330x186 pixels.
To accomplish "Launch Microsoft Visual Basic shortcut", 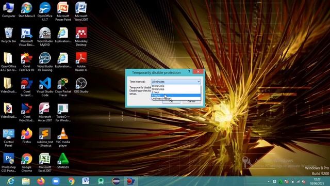I will (x=27, y=37).
